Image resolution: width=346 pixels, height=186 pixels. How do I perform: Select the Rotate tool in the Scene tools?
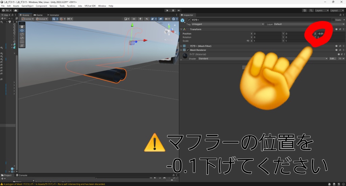click(x=22, y=34)
